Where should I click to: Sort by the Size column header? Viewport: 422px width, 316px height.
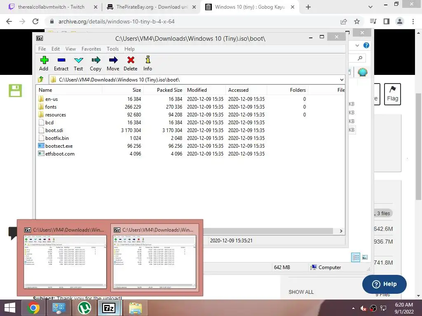click(x=123, y=90)
